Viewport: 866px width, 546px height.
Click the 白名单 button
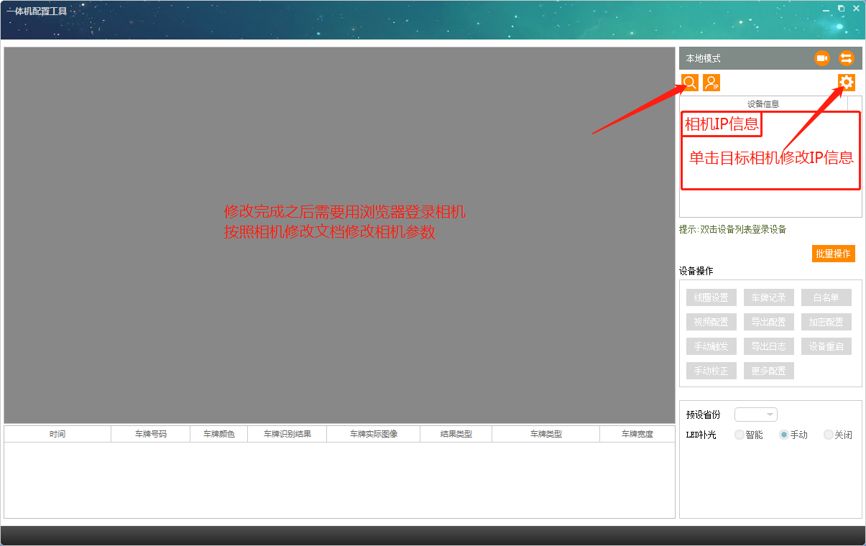826,297
